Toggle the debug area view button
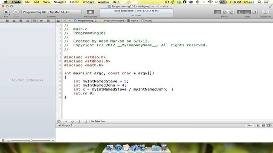 click(247, 12)
